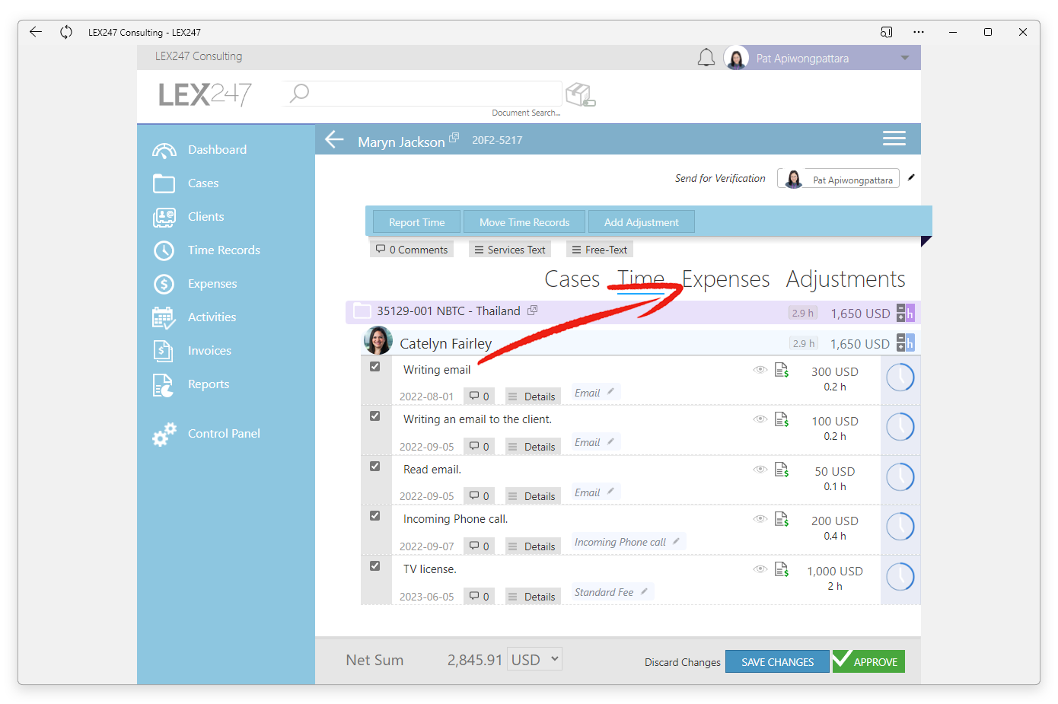Toggle eye visibility for Read email
Screen dimensions: 1058x704
point(760,470)
